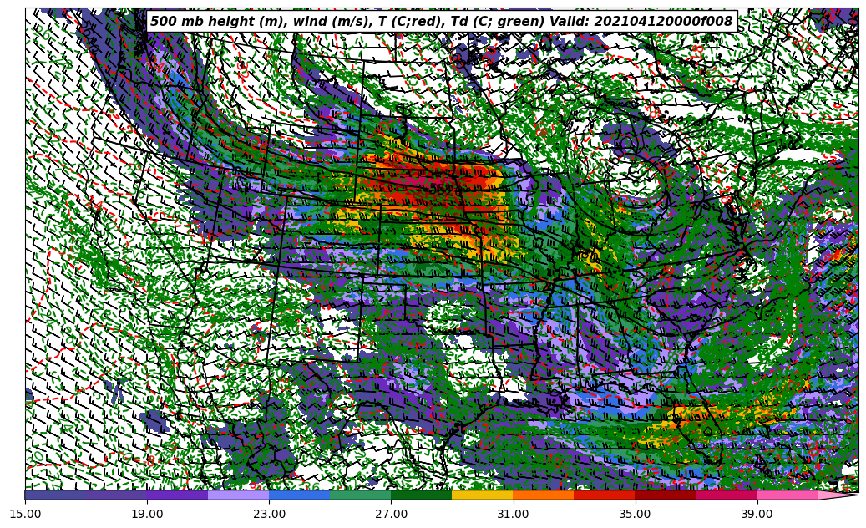Select the orange colorbar segment
This screenshot has width=866, height=528.
coord(543,495)
